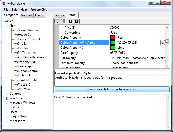Select wxInfoBar in the tree

tap(21, 44)
